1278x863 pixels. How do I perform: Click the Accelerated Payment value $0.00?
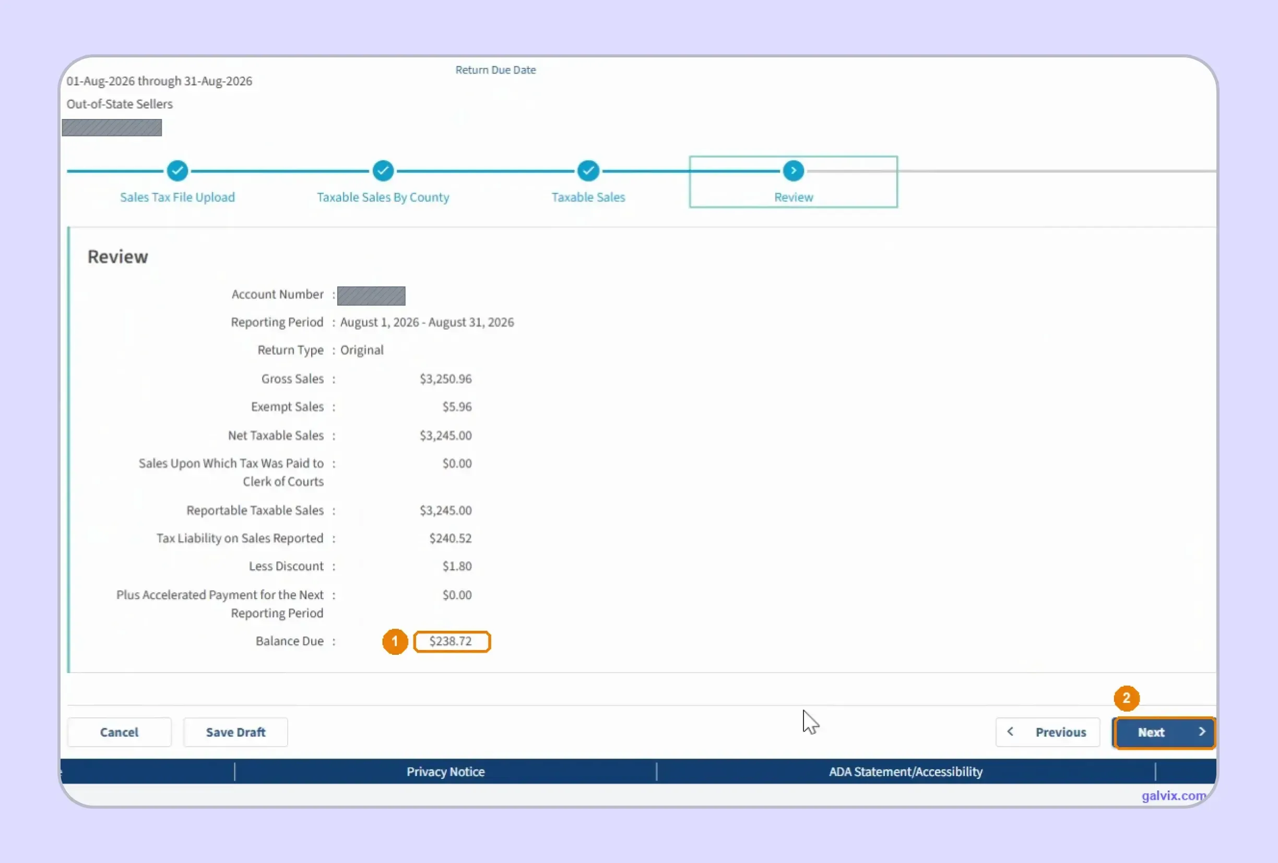click(x=457, y=595)
